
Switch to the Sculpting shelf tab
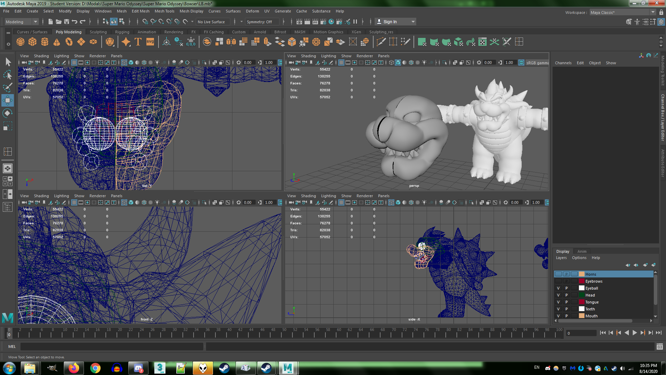point(98,32)
